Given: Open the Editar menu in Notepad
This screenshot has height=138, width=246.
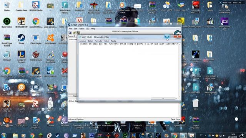Looking at the screenshot, I should point(90,41).
